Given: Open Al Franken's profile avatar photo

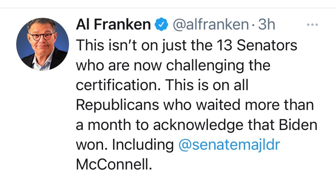Looking at the screenshot, I should pyautogui.click(x=42, y=44).
